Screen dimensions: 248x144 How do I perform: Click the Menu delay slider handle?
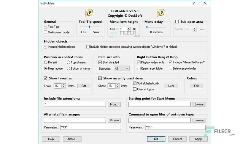tap(147, 27)
